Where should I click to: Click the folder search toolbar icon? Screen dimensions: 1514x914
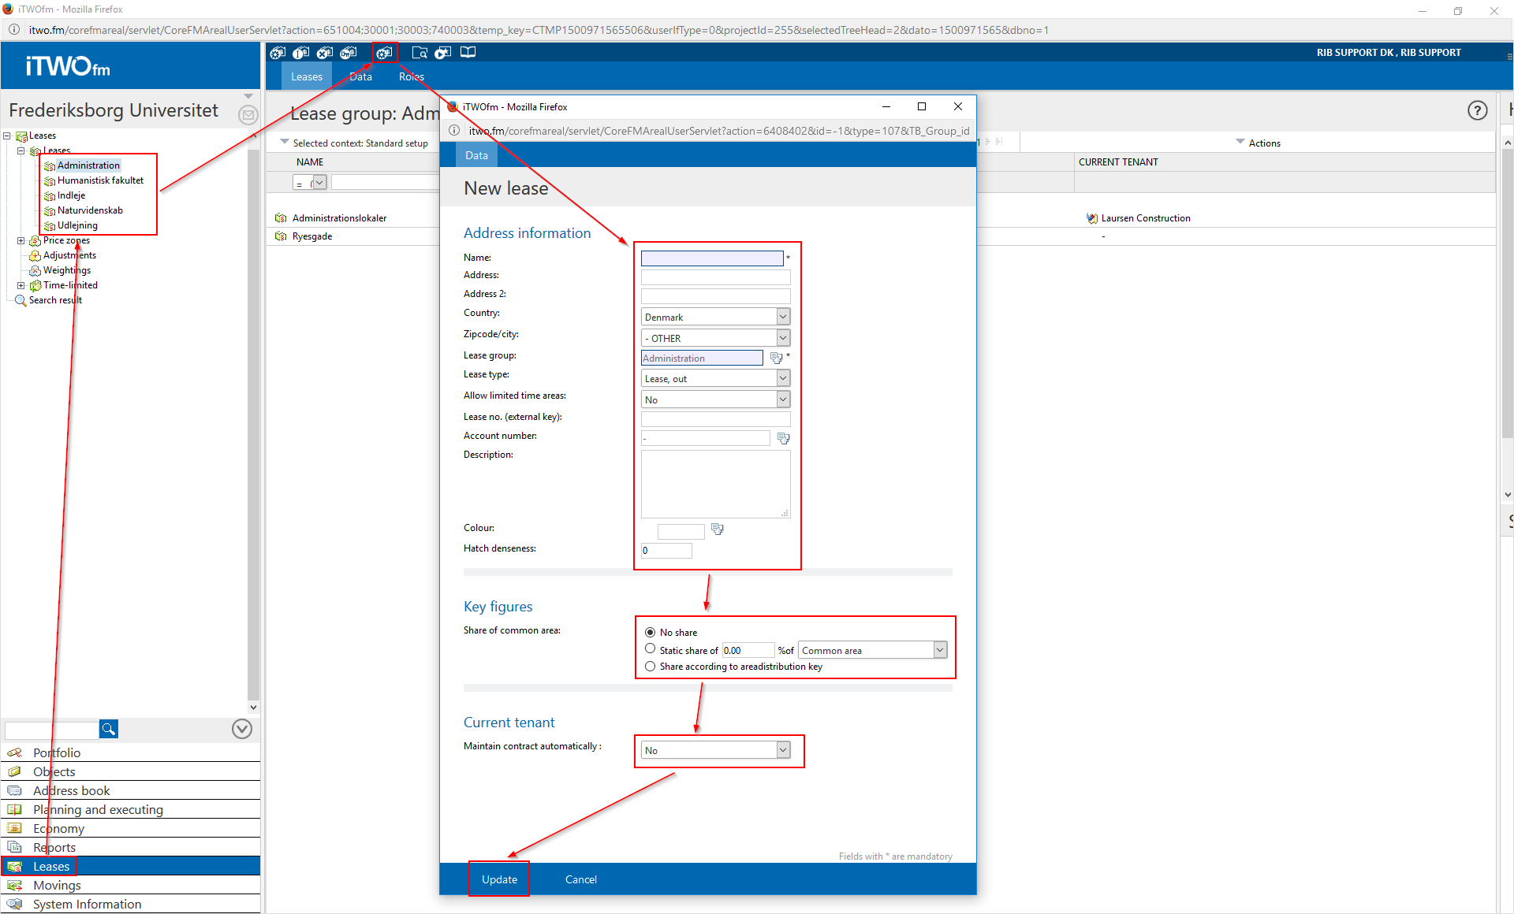[x=420, y=53]
